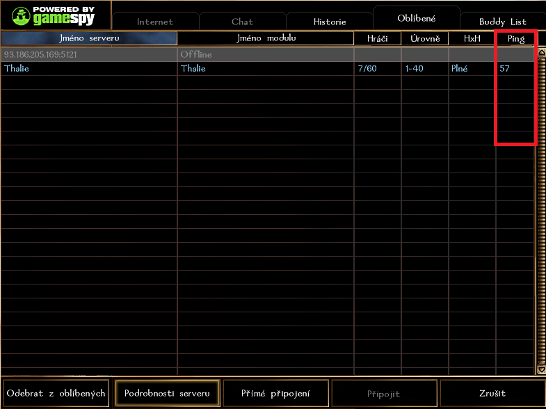This screenshot has height=409, width=546.
Task: Click the HxH column header
Action: [x=472, y=38]
